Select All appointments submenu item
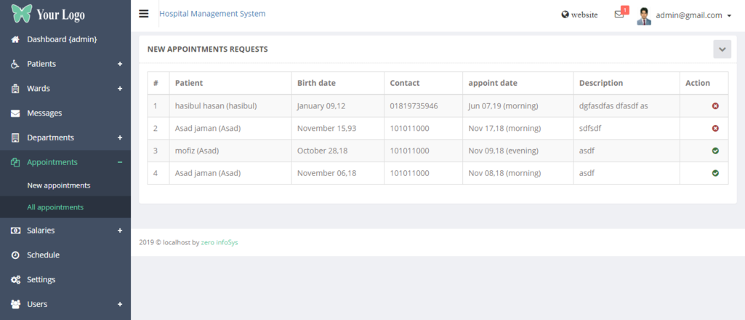This screenshot has width=745, height=320. (55, 207)
